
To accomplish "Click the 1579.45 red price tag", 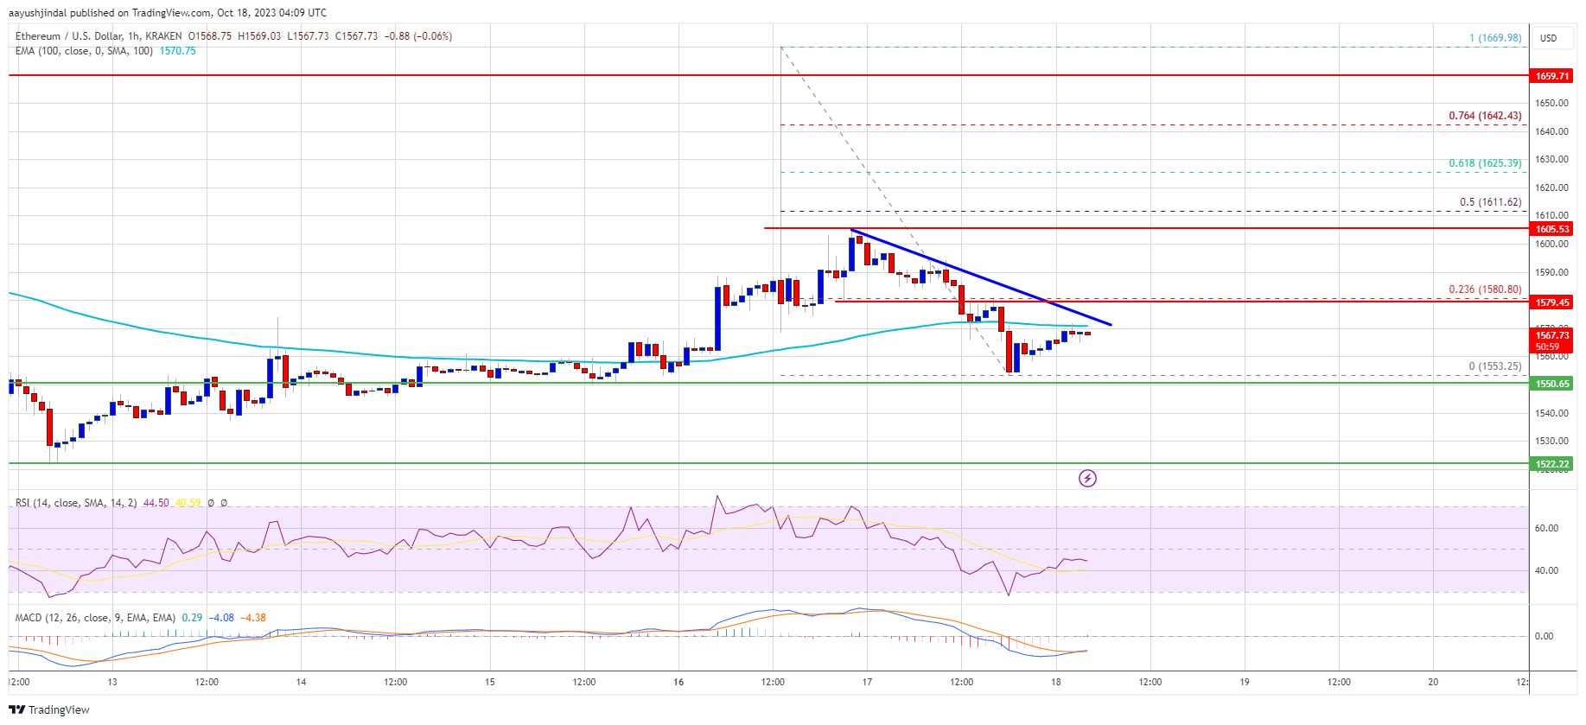I will coord(1551,302).
